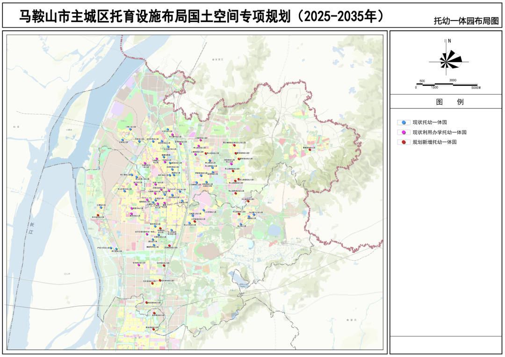The image size is (505, 357).
Task: Select legend label 现状托幼一体园
Action: point(430,122)
